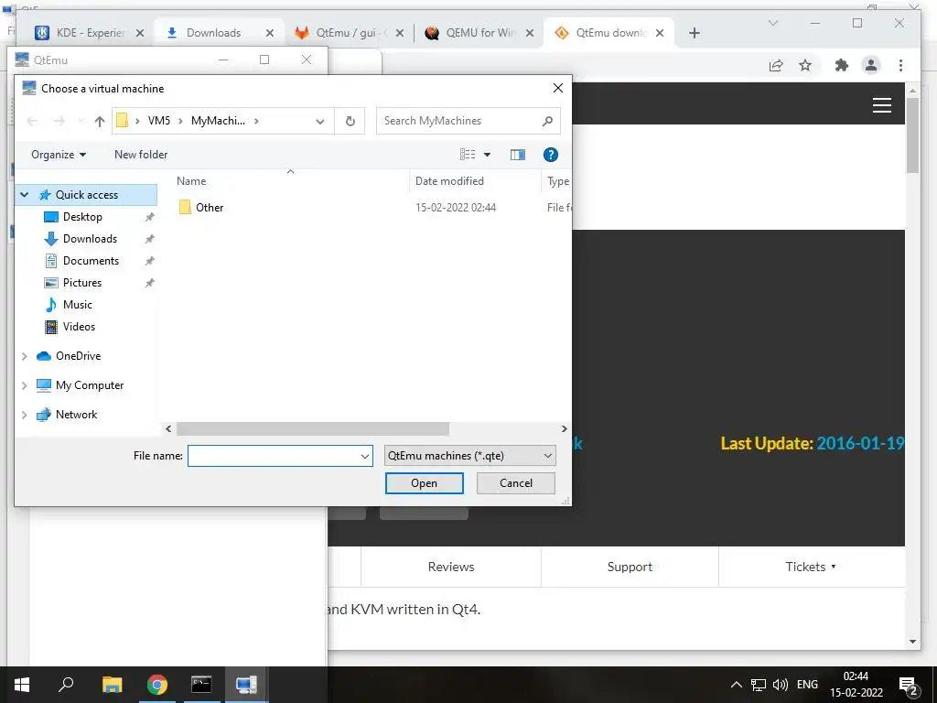Open Chrome three-dot menu
Screen dimensions: 937x703
[x=900, y=65]
